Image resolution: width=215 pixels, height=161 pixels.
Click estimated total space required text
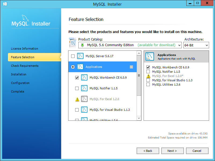[178, 138]
